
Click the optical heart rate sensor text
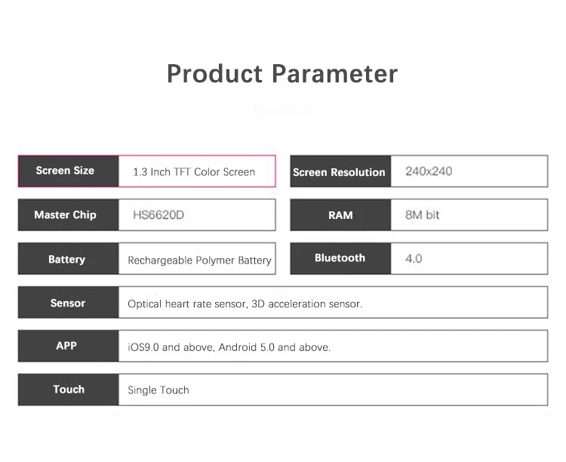click(x=245, y=303)
